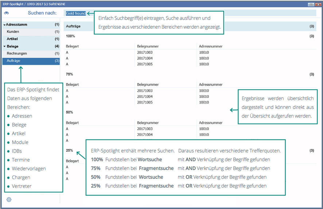Screen dimensions: 323x209
Task: Collapse the Adresstamm tree node
Action: tap(4, 25)
